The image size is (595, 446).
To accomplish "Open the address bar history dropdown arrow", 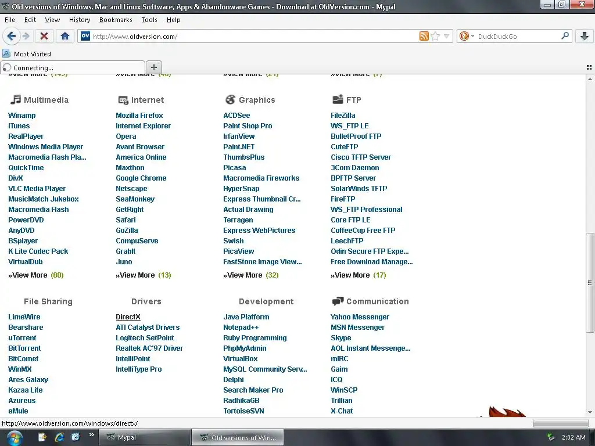I will click(x=447, y=36).
